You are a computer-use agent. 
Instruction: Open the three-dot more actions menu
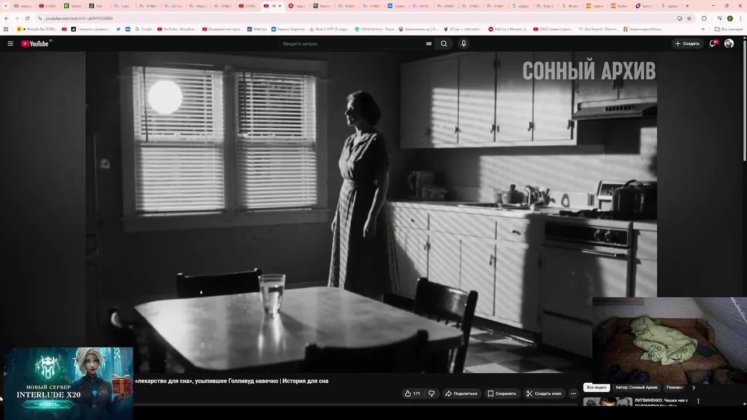pos(573,394)
